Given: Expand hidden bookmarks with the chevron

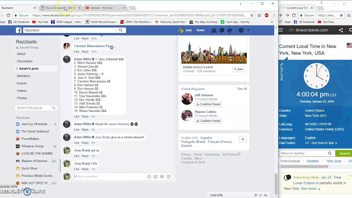Looking at the screenshot, I should pos(272,22).
